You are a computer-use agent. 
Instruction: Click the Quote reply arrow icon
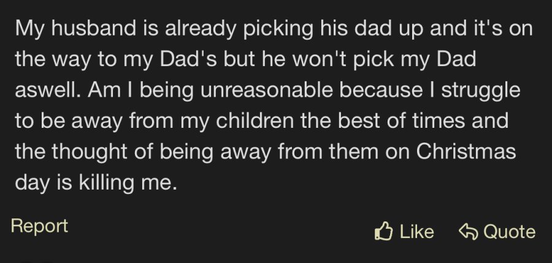[468, 231]
